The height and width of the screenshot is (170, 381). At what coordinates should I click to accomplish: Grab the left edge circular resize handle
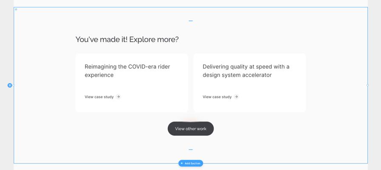point(14,85)
